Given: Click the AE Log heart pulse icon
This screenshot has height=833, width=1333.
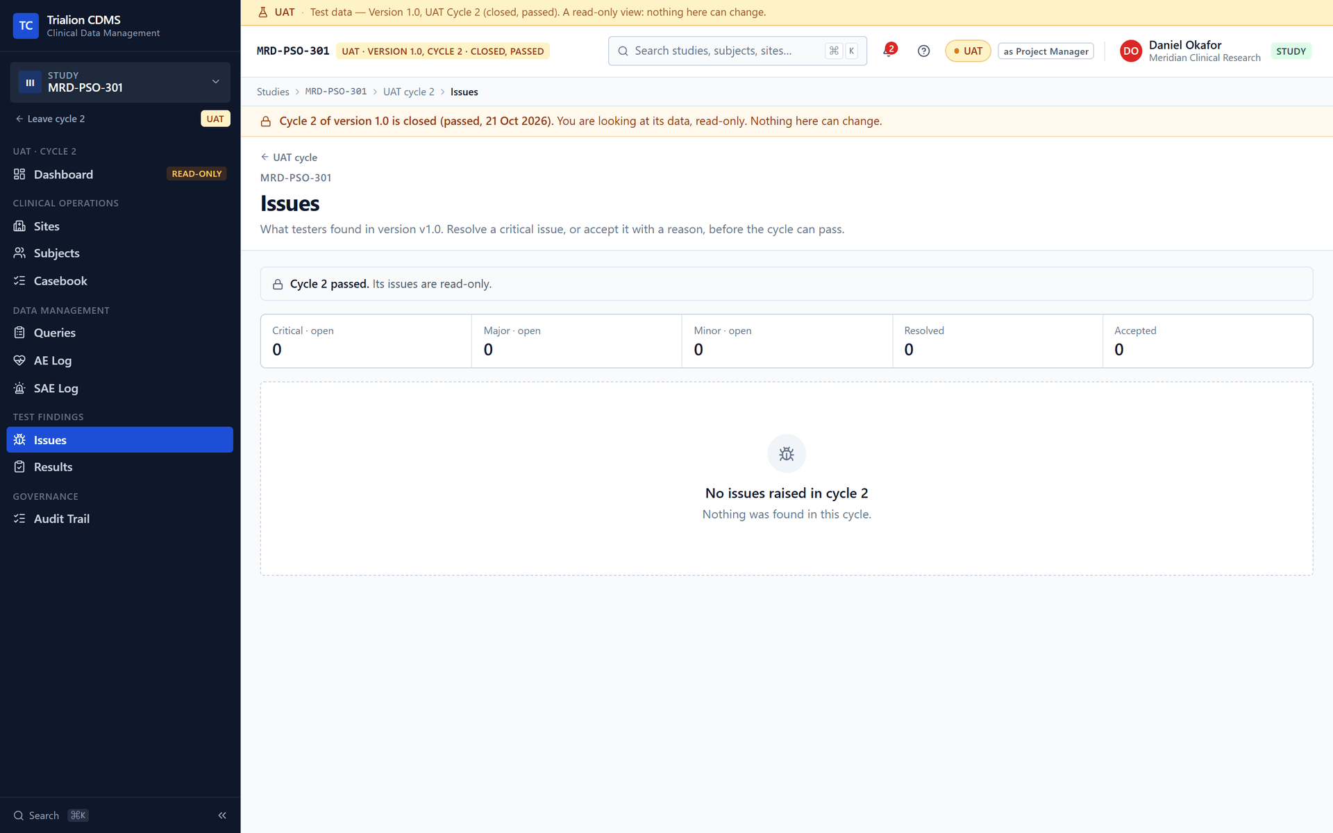Looking at the screenshot, I should (x=19, y=360).
